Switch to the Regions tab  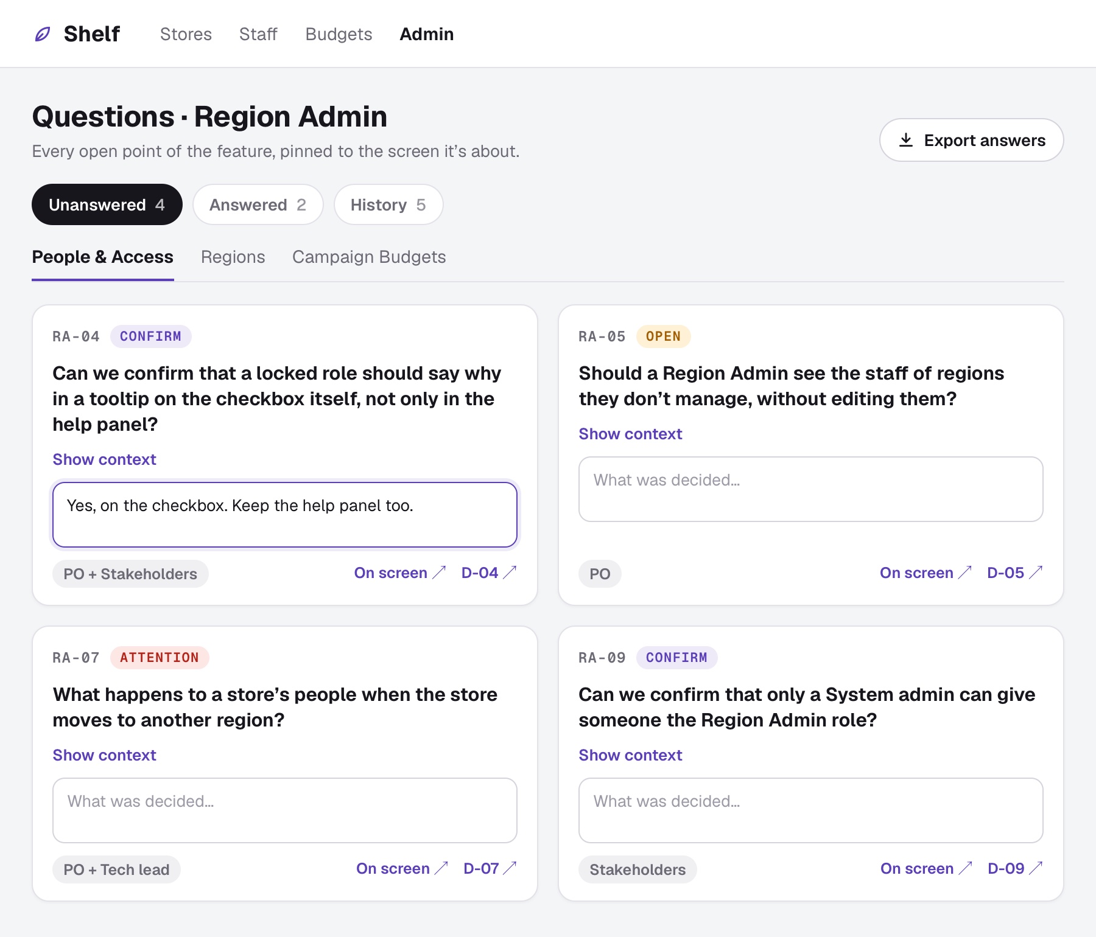pos(233,257)
